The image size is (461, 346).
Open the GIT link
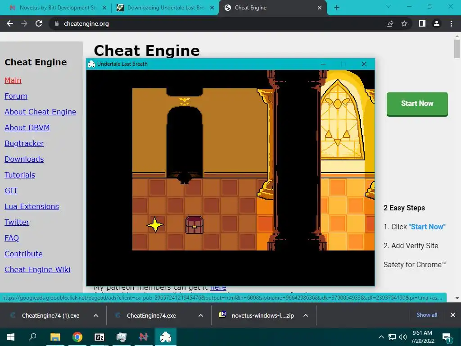(x=11, y=191)
